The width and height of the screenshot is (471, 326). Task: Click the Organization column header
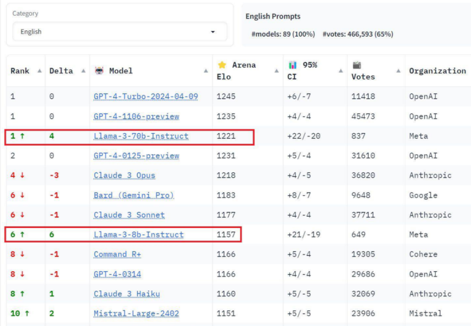[437, 71]
